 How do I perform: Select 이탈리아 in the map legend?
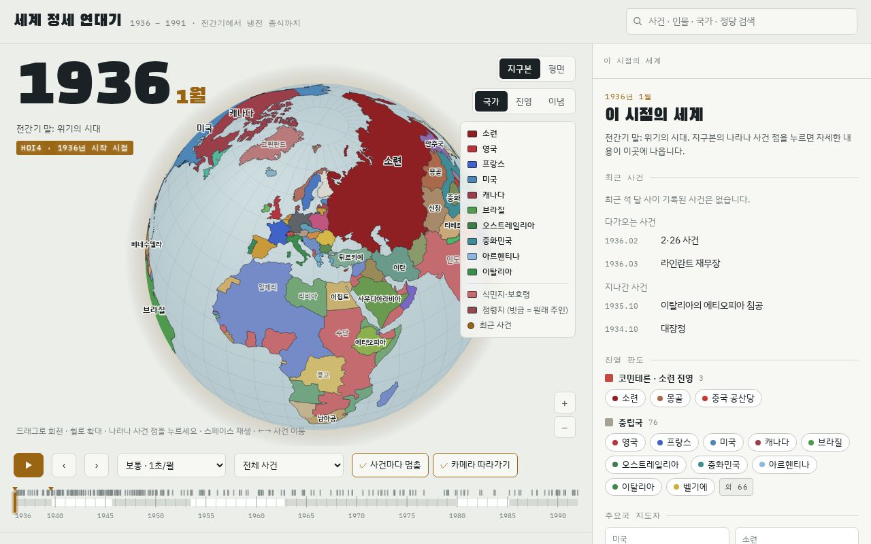(490, 271)
